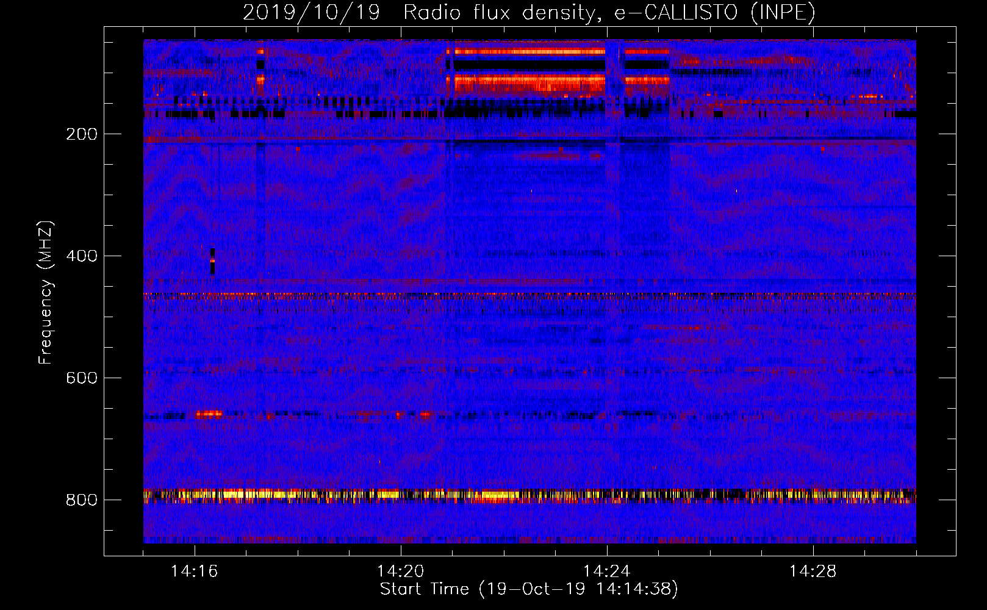
Task: Click the 800 frequency tick label
Action: pyautogui.click(x=82, y=500)
